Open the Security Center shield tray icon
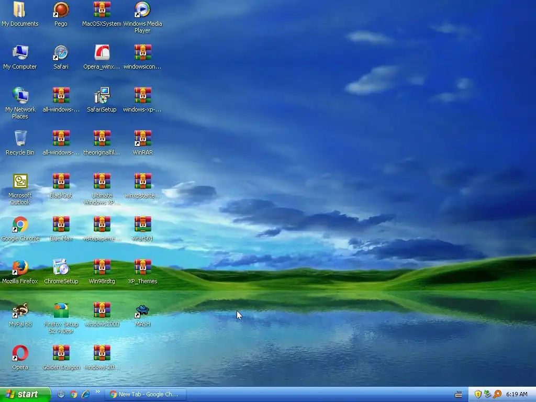536x402 pixels. (x=478, y=394)
